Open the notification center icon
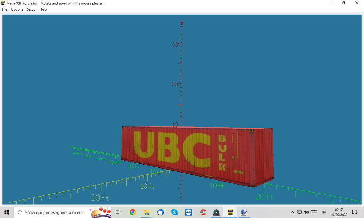Screen dimensions: 364x218 coord(355,212)
